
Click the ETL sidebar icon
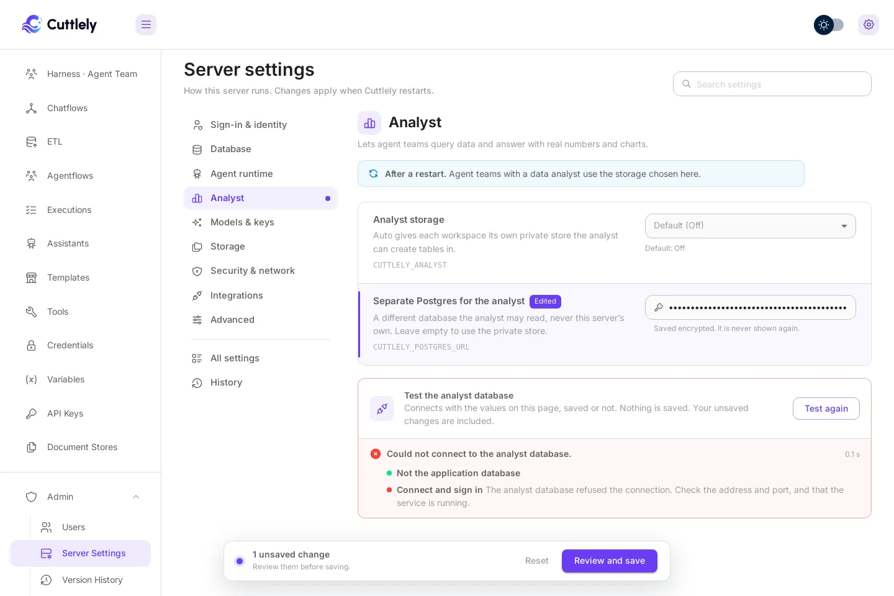point(31,142)
